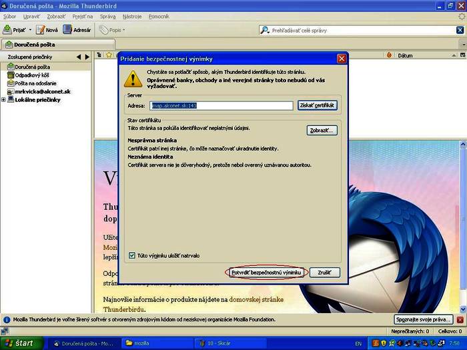Switch folder view with right arrow

coord(87,57)
